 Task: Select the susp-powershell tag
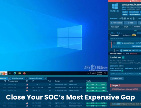(135, 14)
